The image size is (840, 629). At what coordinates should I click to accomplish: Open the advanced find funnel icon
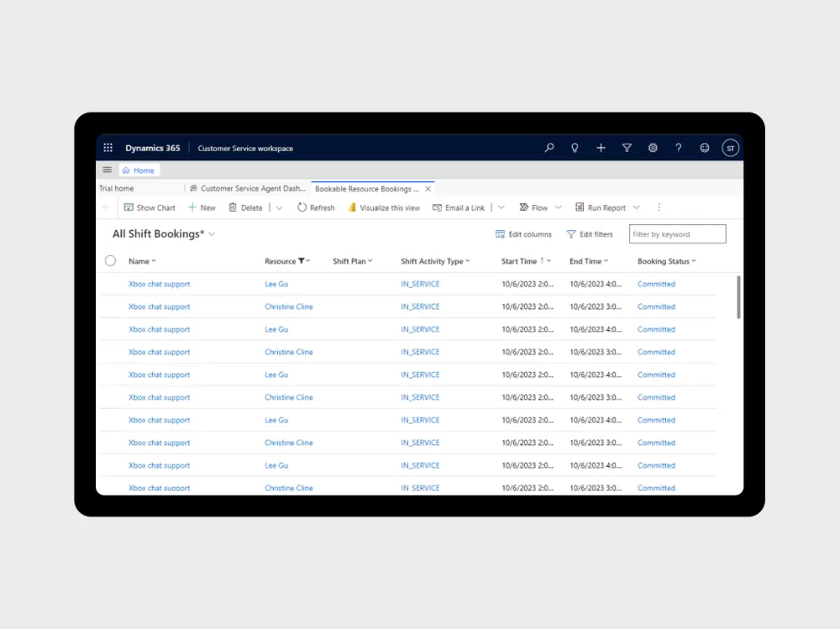(x=627, y=148)
